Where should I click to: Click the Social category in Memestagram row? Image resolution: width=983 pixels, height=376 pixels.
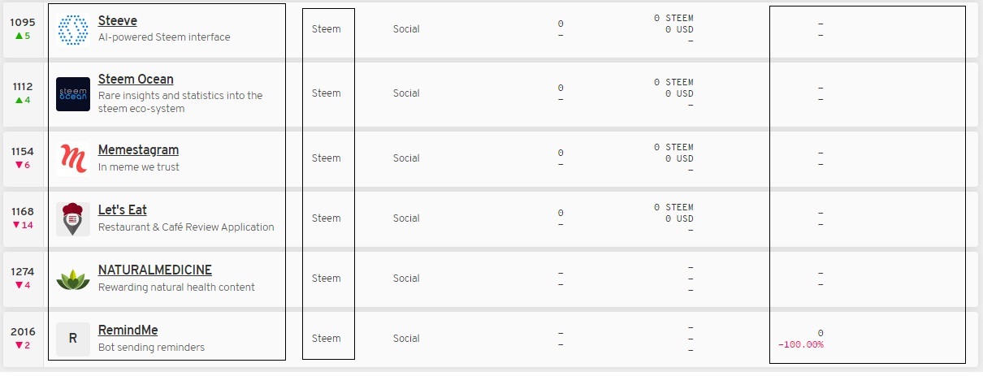[406, 158]
